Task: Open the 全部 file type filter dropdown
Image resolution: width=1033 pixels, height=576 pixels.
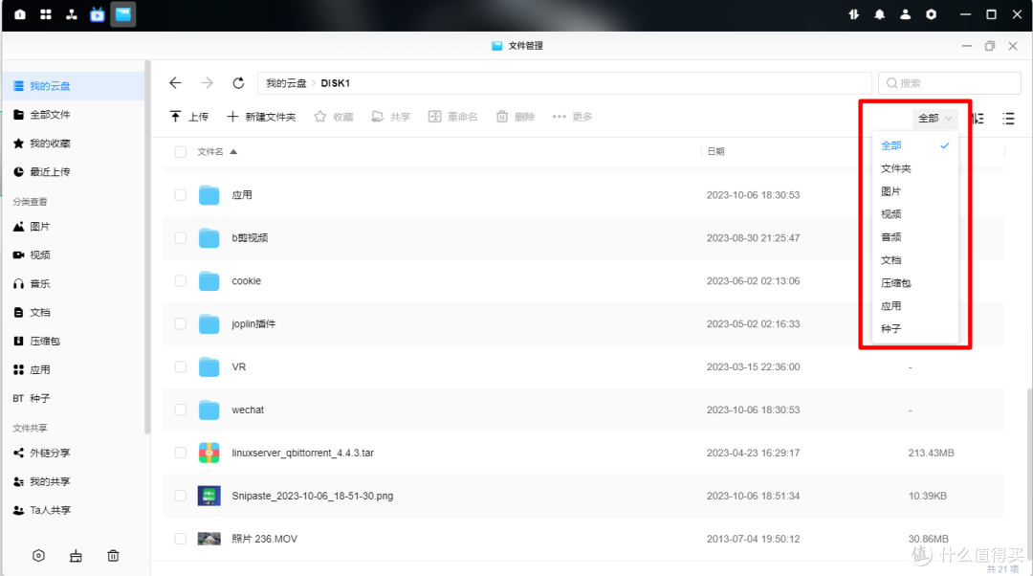Action: tap(934, 118)
